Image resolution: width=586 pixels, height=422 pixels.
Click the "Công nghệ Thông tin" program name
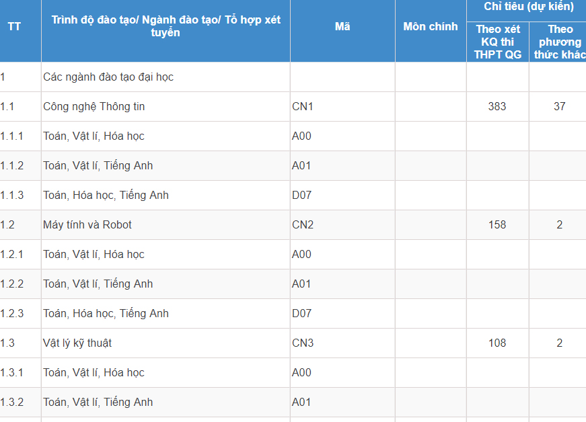click(x=94, y=107)
